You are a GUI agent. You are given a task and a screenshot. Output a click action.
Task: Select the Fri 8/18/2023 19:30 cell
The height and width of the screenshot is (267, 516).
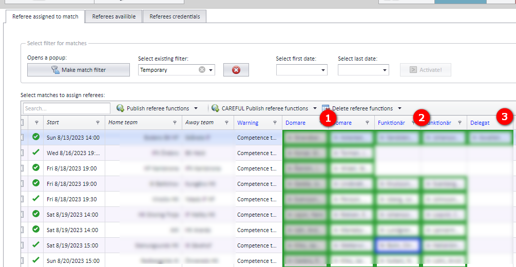[74, 199]
